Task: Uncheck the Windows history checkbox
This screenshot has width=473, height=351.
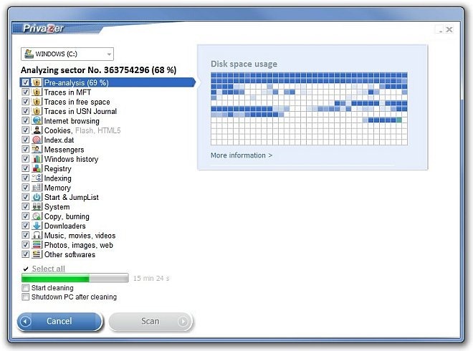Action: coord(25,158)
